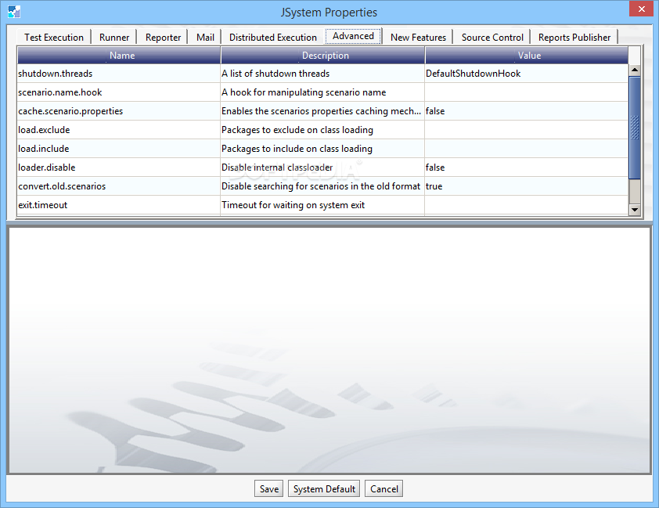Click the Cancel button
The width and height of the screenshot is (659, 508).
click(384, 488)
